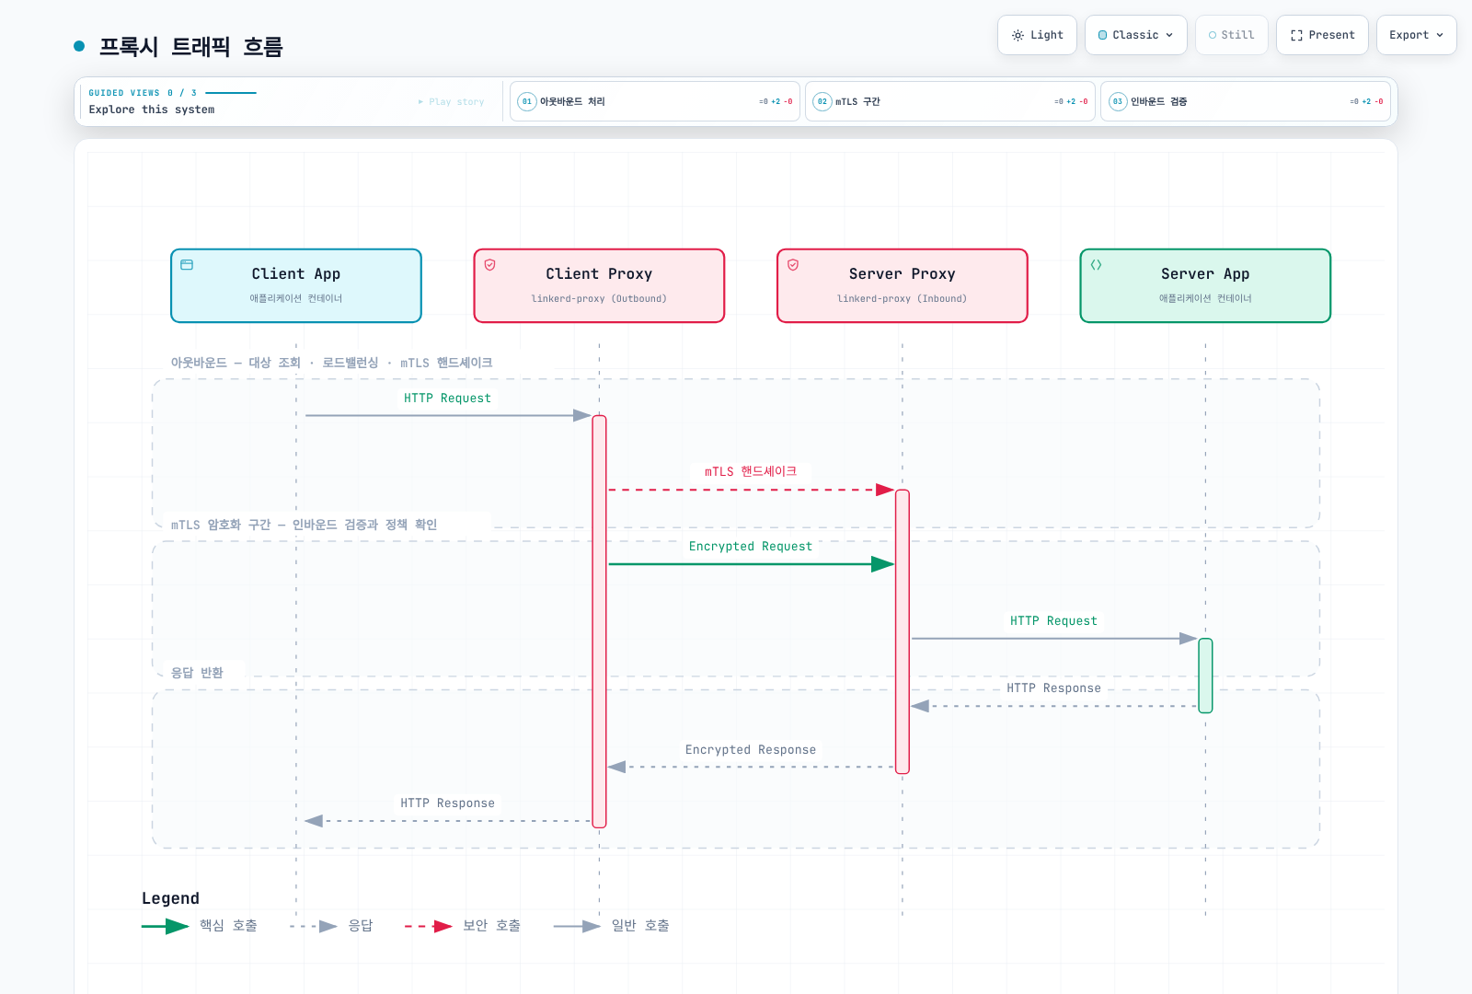Click the Server Proxy activation bar
This screenshot has height=994, width=1472.
click(903, 631)
